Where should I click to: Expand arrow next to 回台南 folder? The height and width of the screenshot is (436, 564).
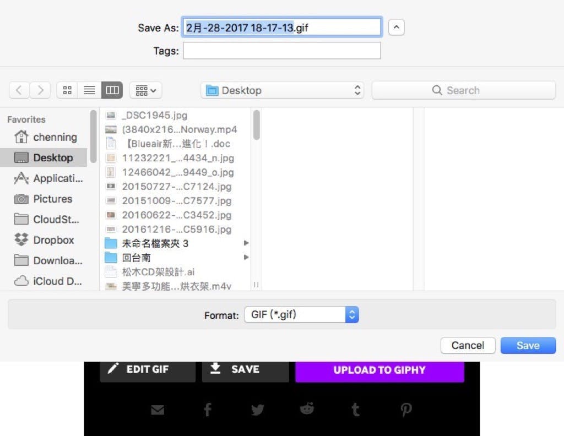(x=246, y=257)
